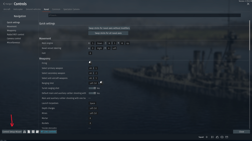Click mouse icon in Ranging shot binding

click(x=102, y=83)
